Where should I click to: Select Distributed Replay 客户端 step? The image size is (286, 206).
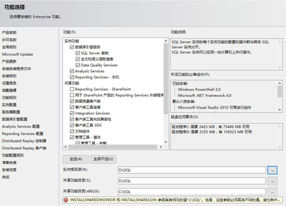(24, 148)
